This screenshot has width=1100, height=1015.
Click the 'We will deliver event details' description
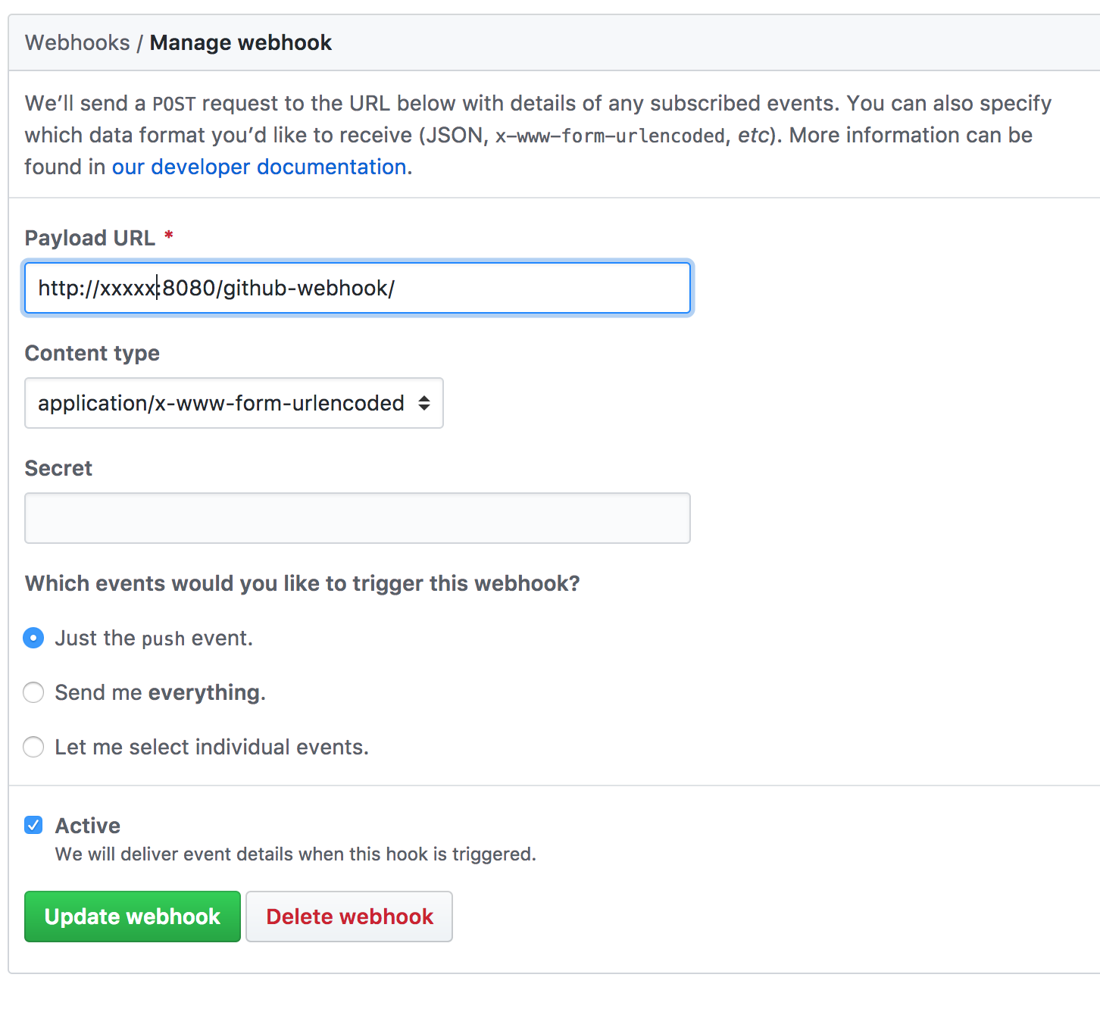click(295, 854)
